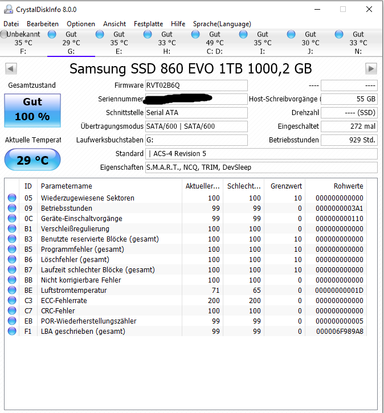
Task: Click status dot for ECC-Fehlerrate
Action: click(12, 301)
